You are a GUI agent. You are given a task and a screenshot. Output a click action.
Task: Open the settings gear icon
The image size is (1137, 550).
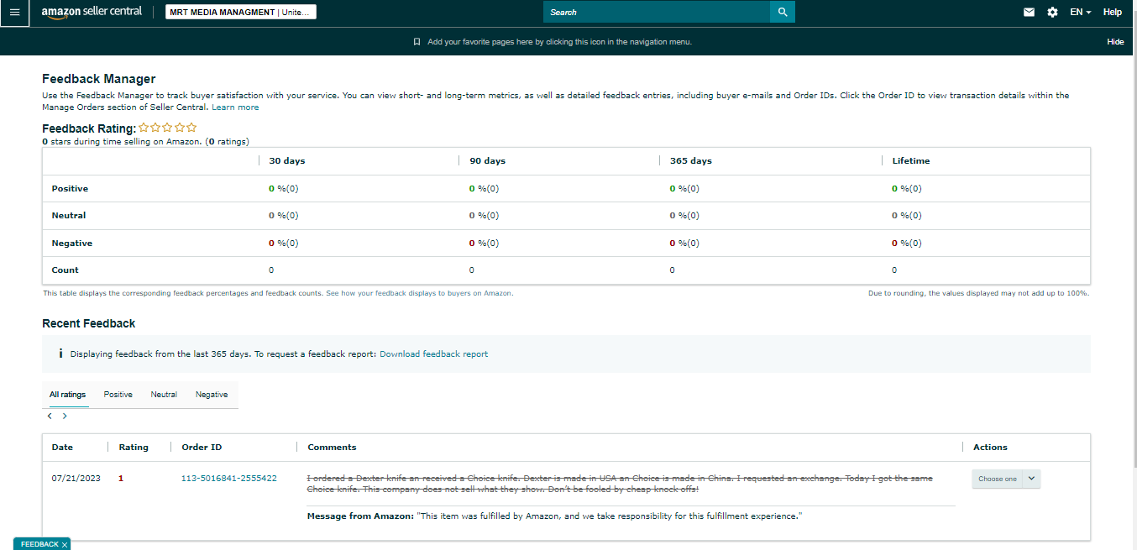tap(1052, 13)
